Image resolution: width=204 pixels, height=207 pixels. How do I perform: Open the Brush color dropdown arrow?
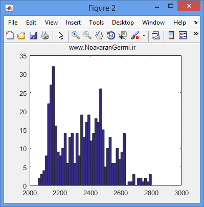[144, 35]
